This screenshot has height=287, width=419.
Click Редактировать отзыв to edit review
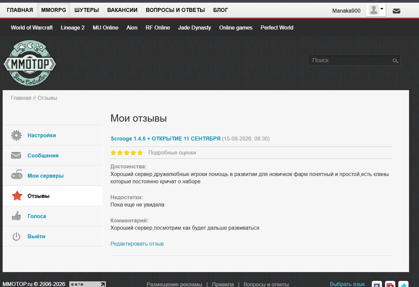[137, 244]
